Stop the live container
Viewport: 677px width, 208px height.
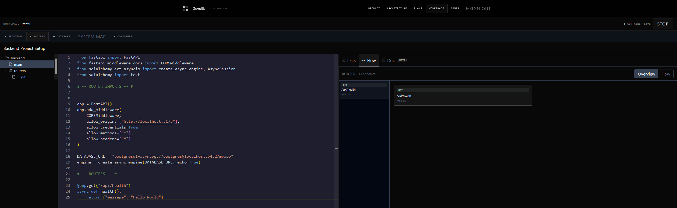tap(663, 24)
